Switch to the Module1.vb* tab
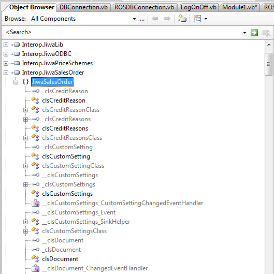This screenshot has width=274, height=274. coord(240,7)
